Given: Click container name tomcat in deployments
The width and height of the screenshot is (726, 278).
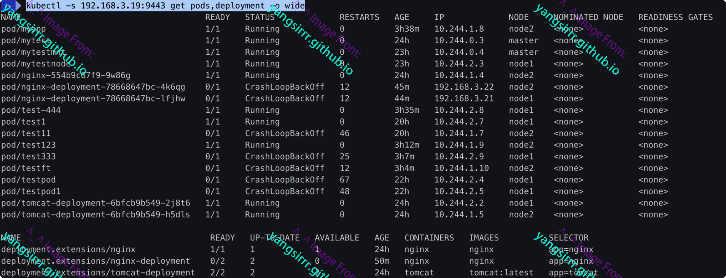Looking at the screenshot, I should click(x=419, y=272).
